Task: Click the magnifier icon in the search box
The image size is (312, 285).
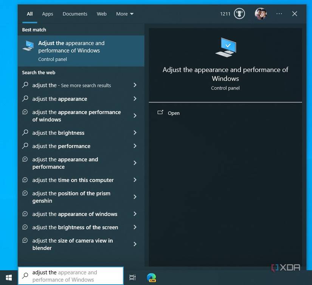Action: click(x=25, y=275)
